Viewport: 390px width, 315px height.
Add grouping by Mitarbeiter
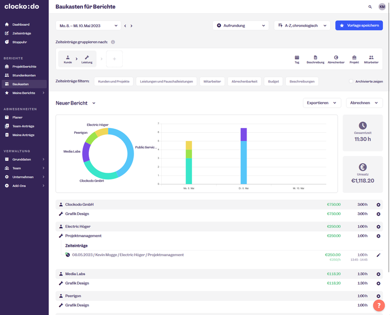pyautogui.click(x=371, y=59)
